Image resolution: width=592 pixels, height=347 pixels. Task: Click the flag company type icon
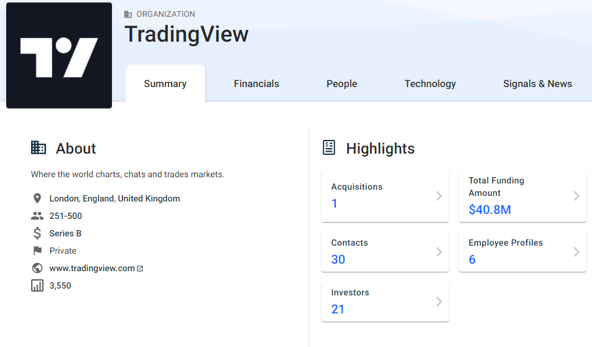pyautogui.click(x=37, y=251)
